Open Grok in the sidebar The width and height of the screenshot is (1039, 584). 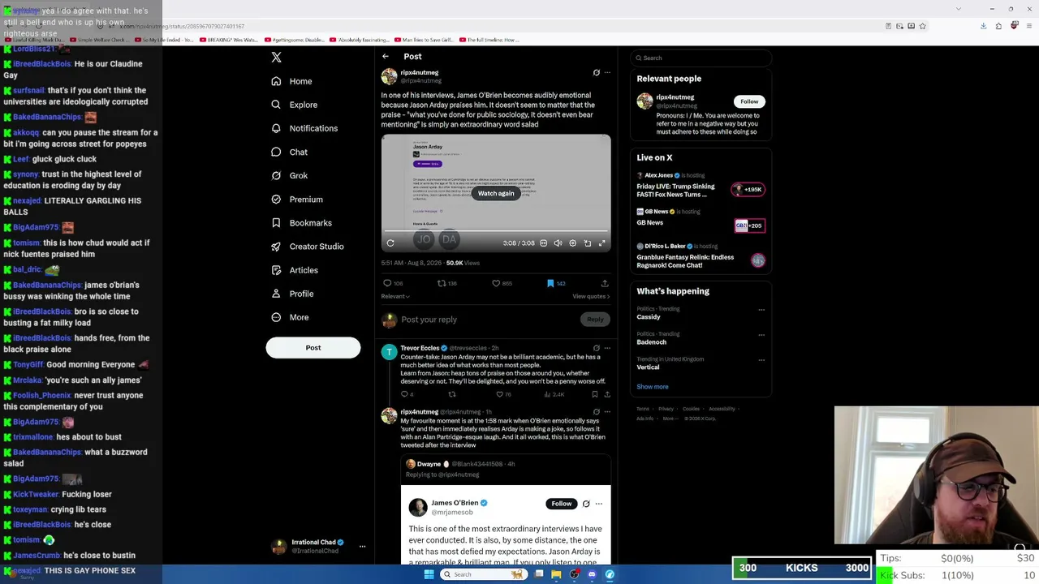pos(289,175)
